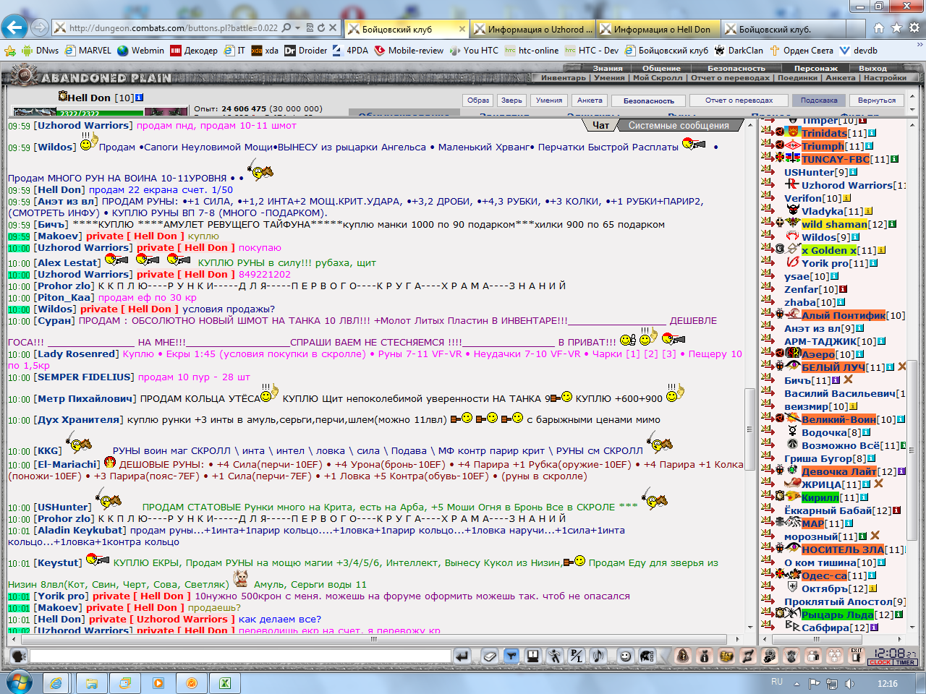
Task: Click the two-people friends icon
Action: click(x=813, y=656)
